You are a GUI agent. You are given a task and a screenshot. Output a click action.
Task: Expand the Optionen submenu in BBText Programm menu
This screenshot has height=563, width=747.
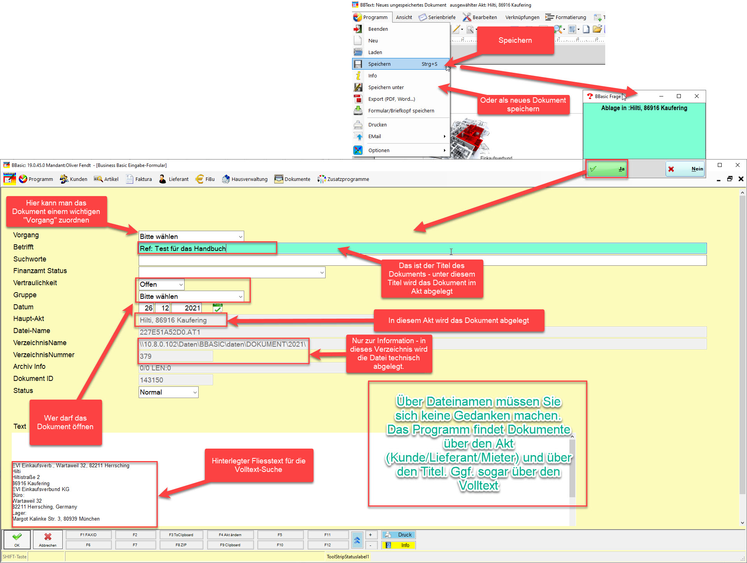(401, 151)
